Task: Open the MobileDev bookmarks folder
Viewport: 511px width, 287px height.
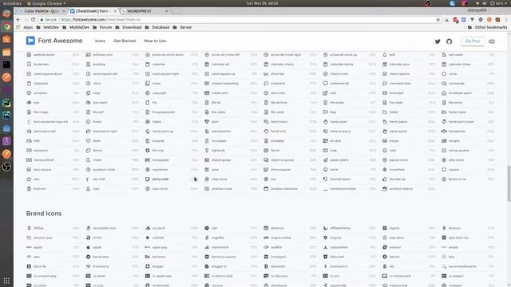Action: [76, 27]
